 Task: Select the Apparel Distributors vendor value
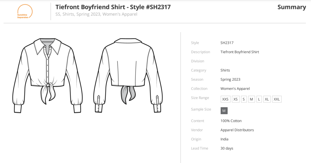[237, 130]
